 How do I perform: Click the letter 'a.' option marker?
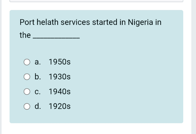(38, 62)
